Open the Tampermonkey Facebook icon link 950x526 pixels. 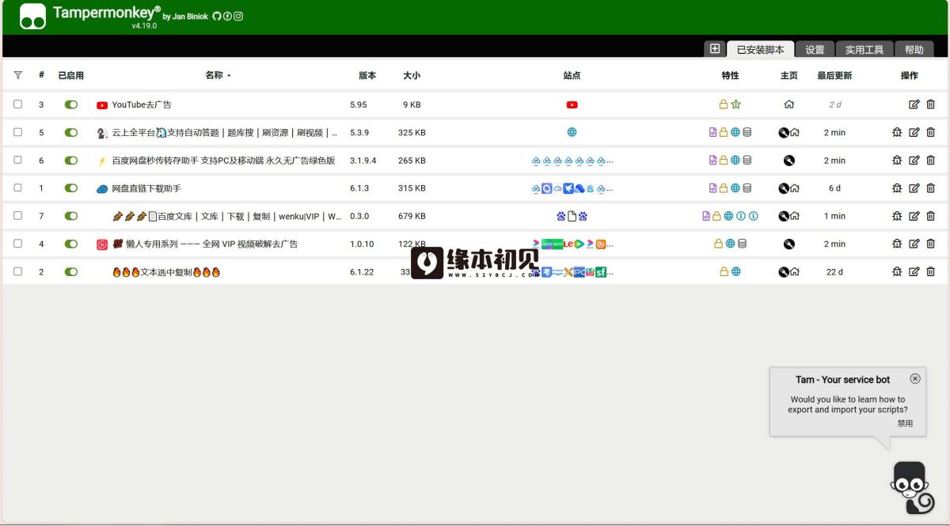[227, 16]
